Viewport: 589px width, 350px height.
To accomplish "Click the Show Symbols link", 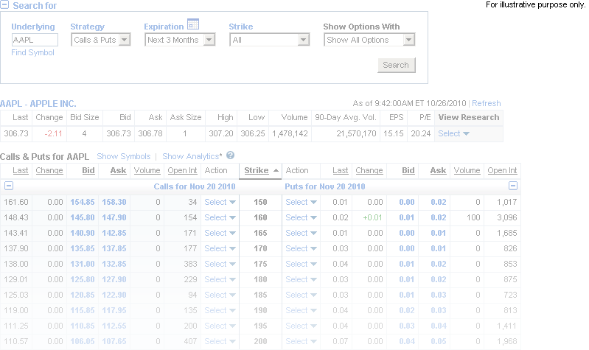I will (x=123, y=156).
